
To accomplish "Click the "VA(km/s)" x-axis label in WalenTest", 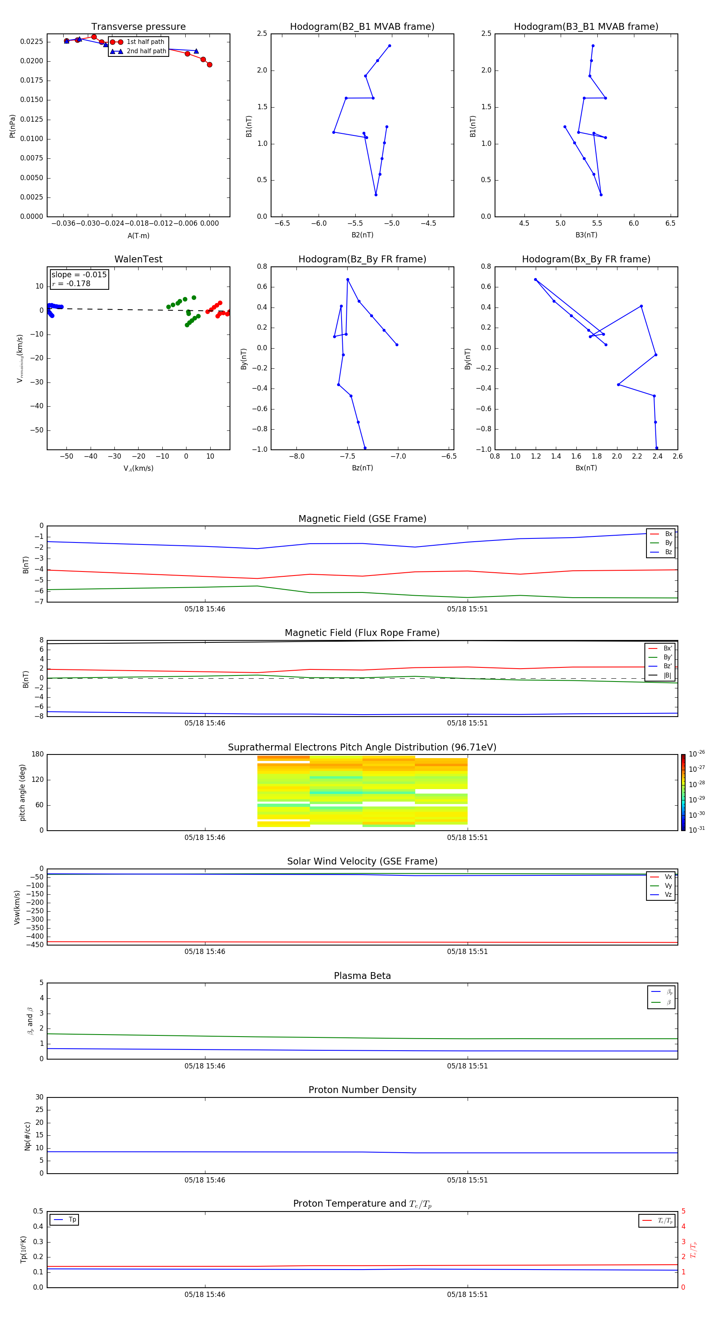I will coord(138,468).
